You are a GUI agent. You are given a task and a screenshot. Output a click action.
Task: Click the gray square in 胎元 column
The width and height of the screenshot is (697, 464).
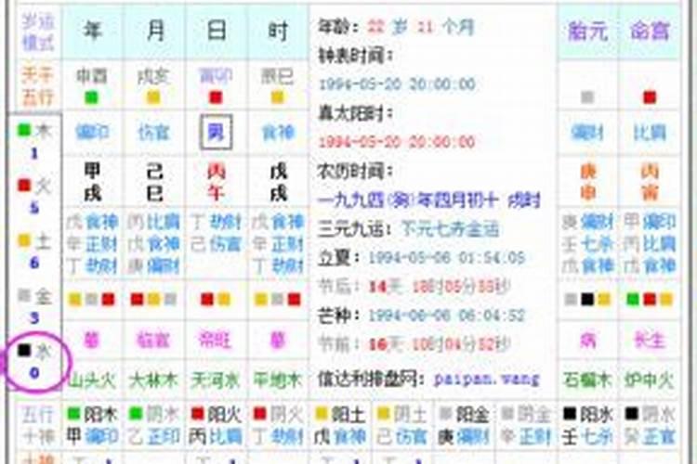click(587, 97)
